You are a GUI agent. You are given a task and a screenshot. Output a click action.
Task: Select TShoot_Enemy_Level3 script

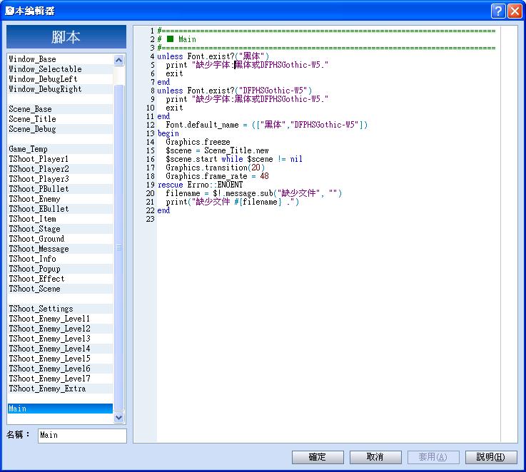tap(60, 339)
